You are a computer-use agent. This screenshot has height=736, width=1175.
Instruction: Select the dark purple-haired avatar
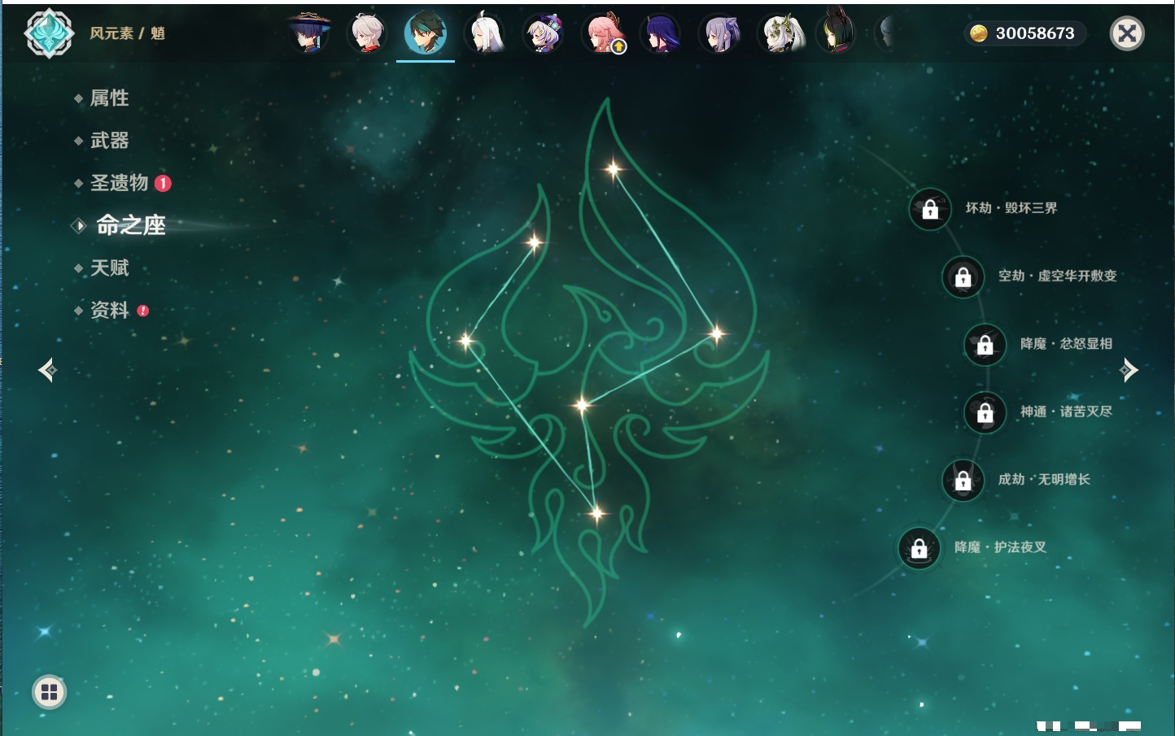[661, 33]
